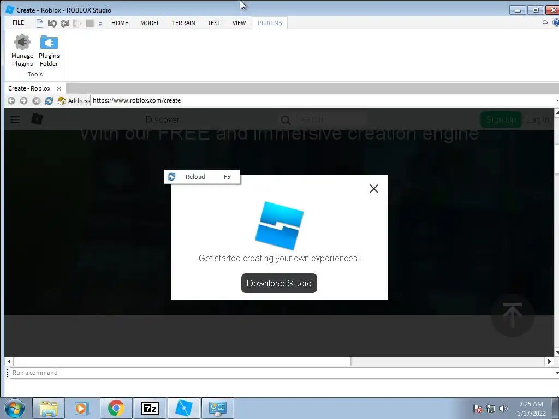The width and height of the screenshot is (559, 419).
Task: Click the Download Studio button
Action: pos(279,283)
